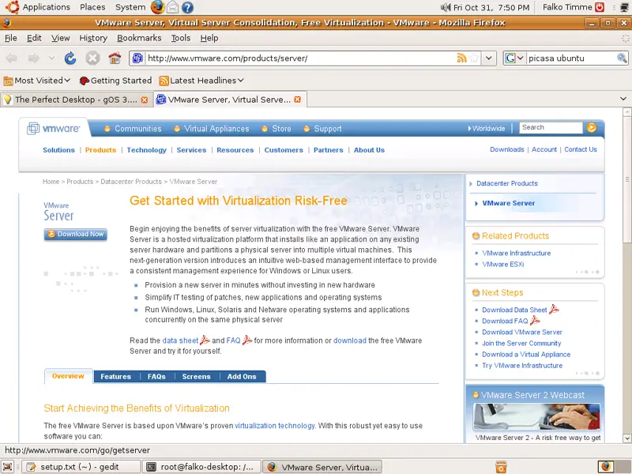Click the Firefox stop loading button
Viewport: 632px width, 474px height.
pyautogui.click(x=92, y=58)
